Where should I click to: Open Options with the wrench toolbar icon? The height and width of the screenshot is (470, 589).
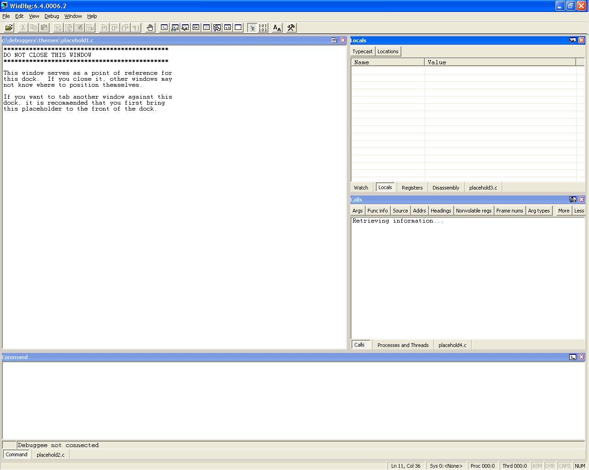coord(291,28)
